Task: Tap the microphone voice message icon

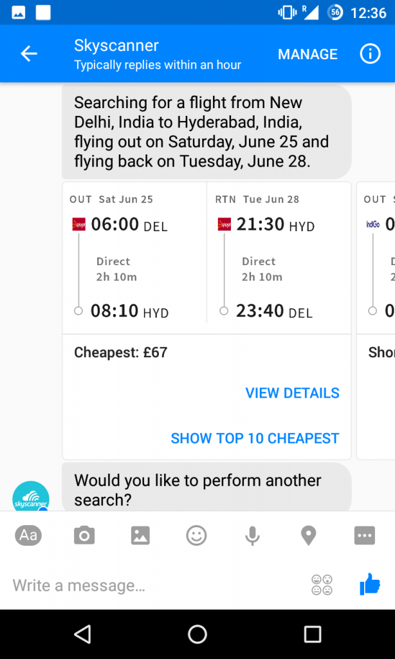Action: coord(253,535)
